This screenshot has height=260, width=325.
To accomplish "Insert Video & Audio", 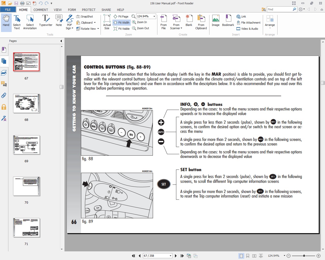I will (x=247, y=29).
